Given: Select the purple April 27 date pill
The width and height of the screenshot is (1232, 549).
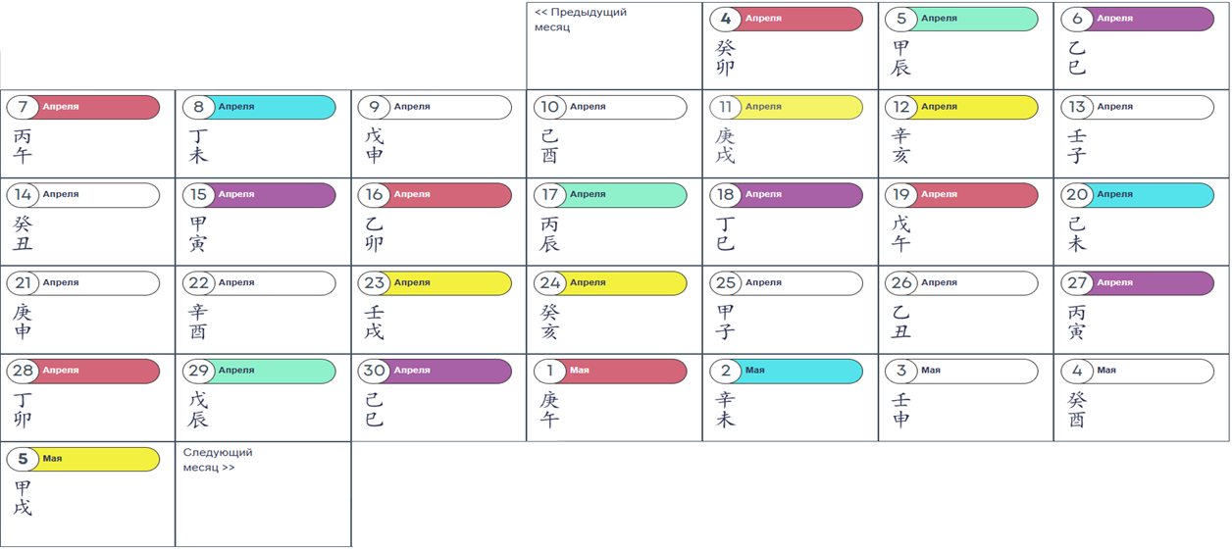Looking at the screenshot, I should tap(1137, 283).
